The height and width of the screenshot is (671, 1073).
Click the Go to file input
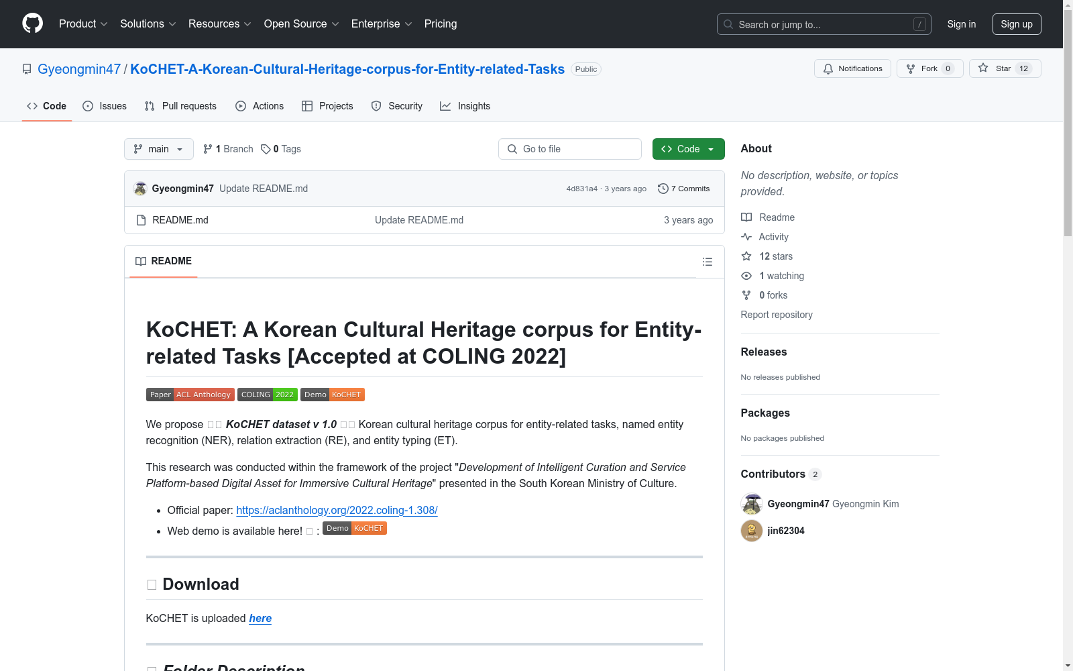pos(570,149)
